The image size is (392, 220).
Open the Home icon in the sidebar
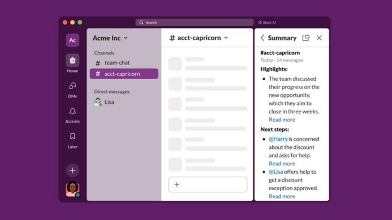[72, 61]
